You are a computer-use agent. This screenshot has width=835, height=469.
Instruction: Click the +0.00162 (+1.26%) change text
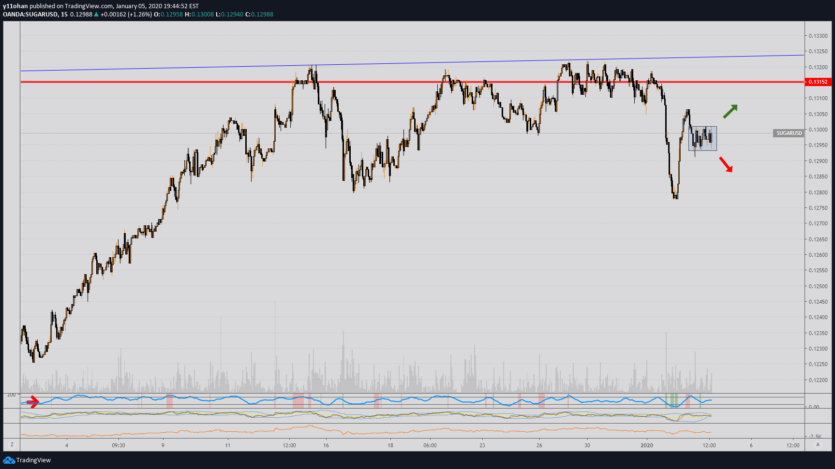point(126,15)
